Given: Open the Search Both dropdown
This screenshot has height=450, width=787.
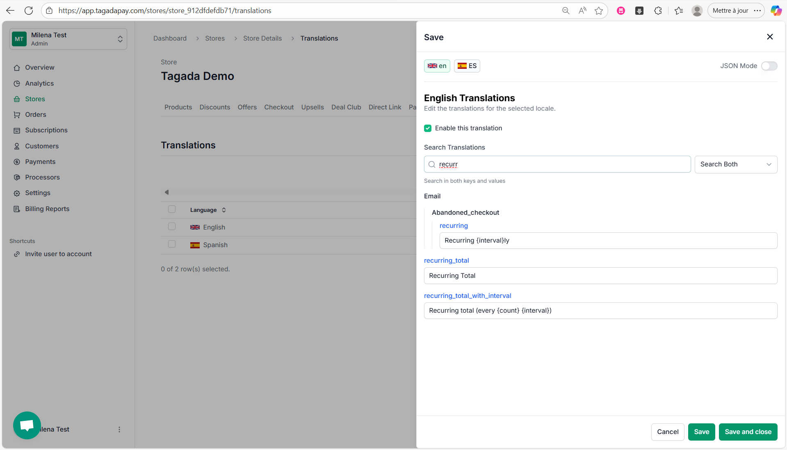Looking at the screenshot, I should pyautogui.click(x=736, y=164).
